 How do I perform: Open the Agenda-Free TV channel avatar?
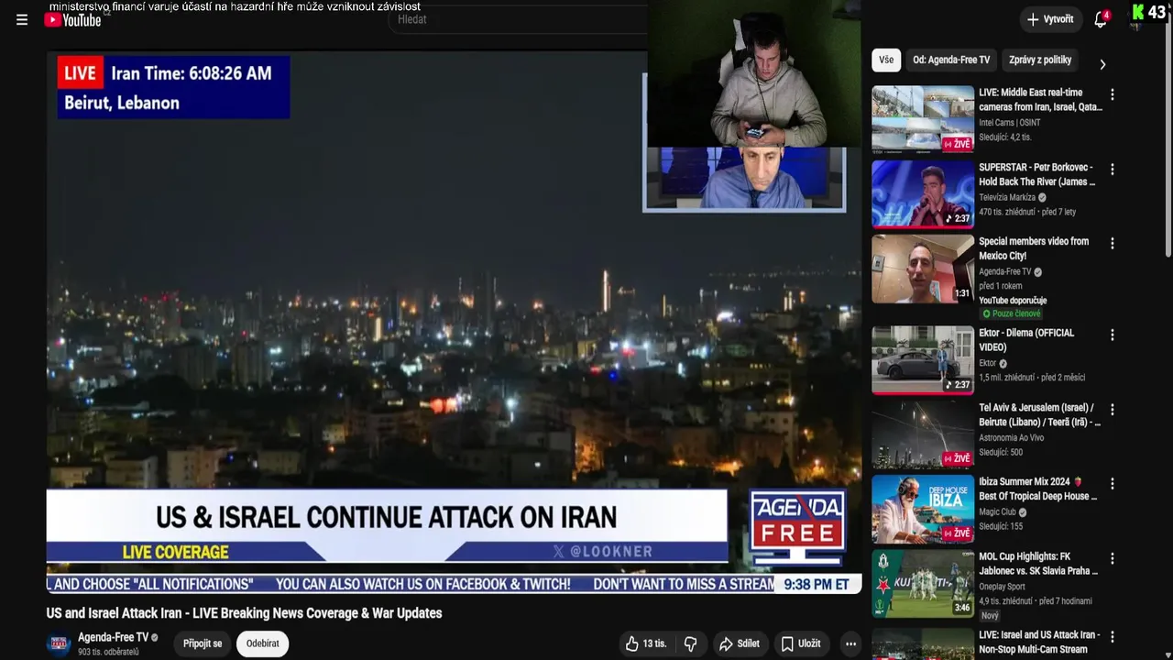point(59,644)
